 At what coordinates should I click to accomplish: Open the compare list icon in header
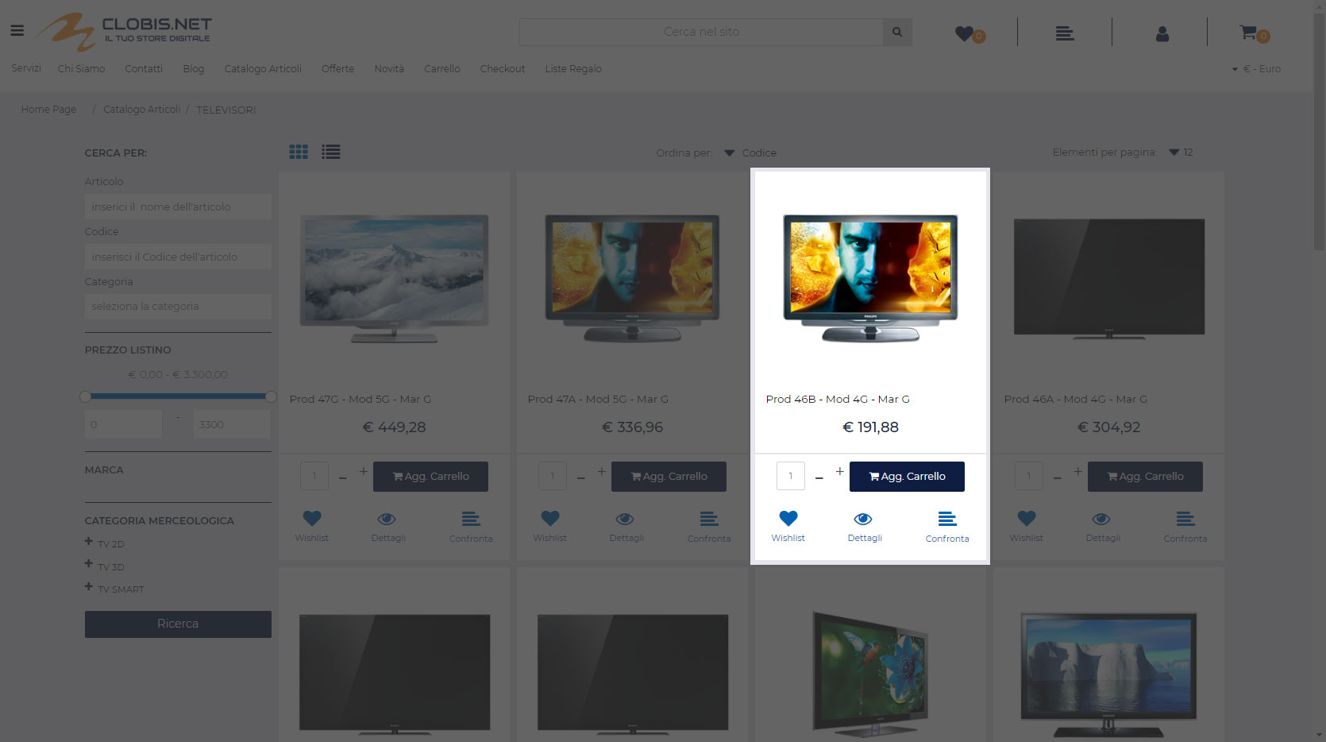click(1064, 33)
